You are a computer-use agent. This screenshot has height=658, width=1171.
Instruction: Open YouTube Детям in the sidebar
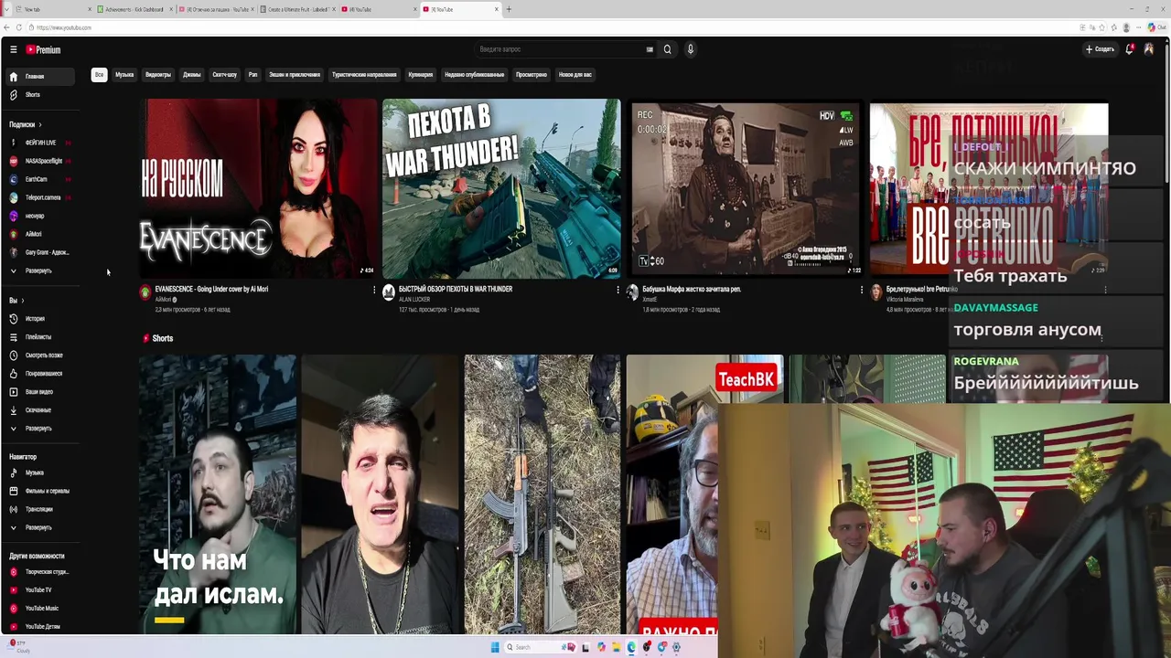tap(40, 627)
